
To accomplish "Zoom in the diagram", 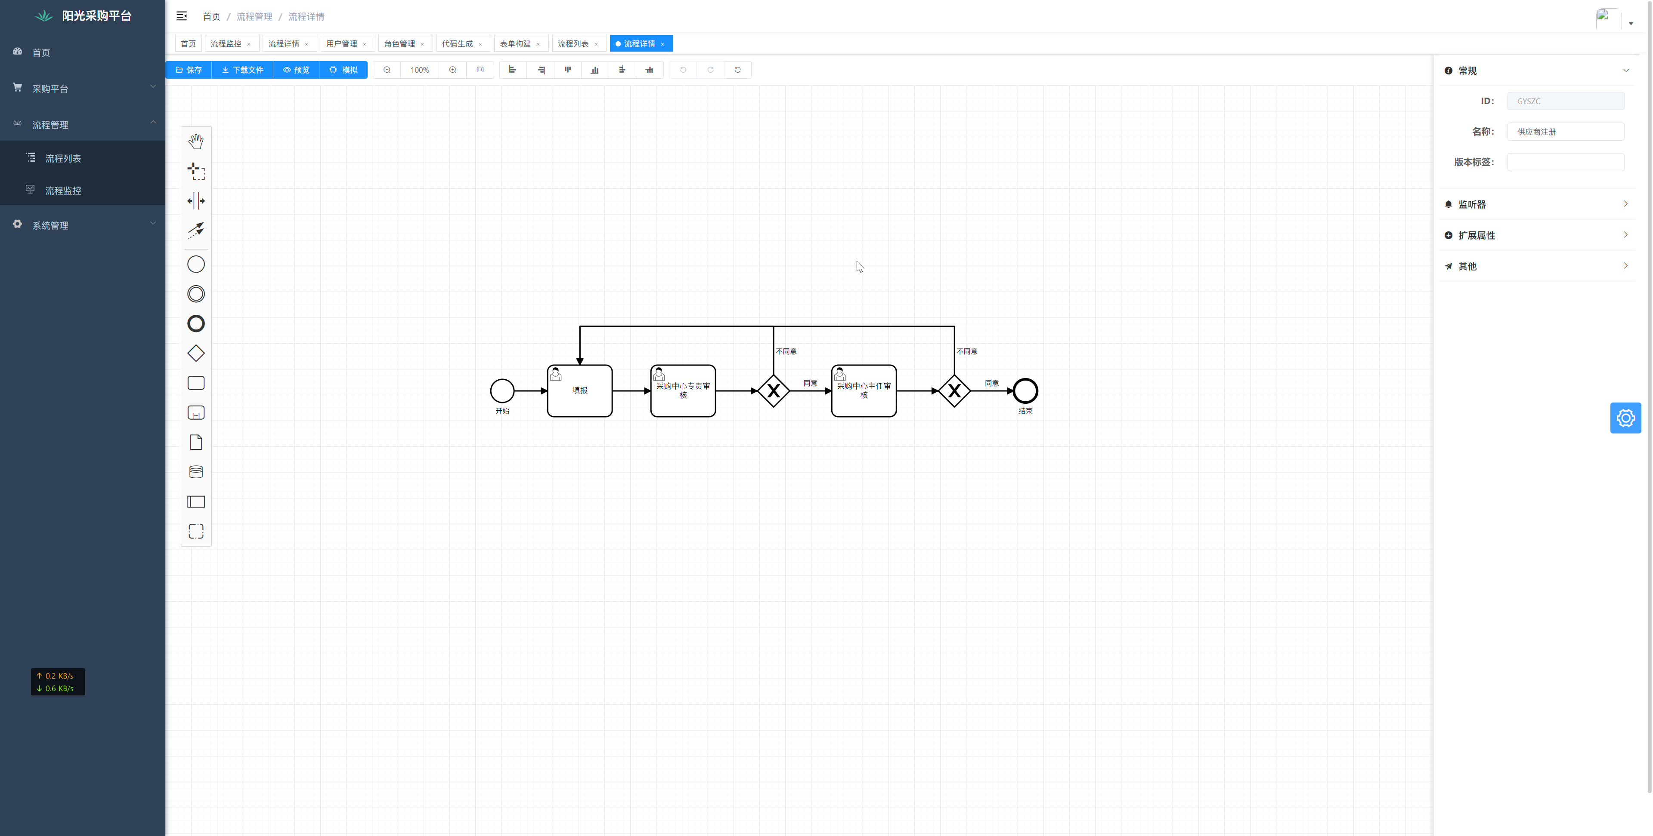I will coord(453,70).
